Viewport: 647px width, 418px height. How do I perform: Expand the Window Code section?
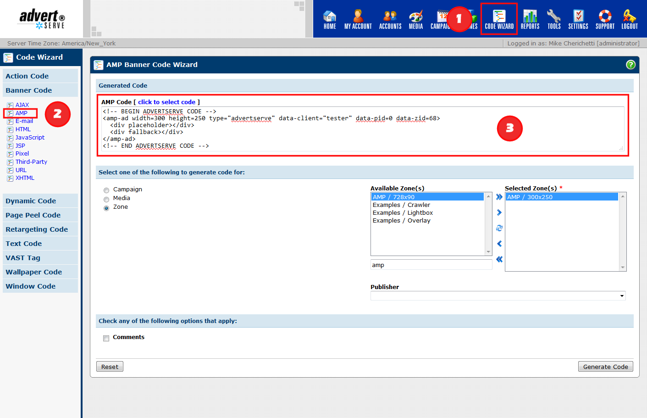click(x=40, y=286)
